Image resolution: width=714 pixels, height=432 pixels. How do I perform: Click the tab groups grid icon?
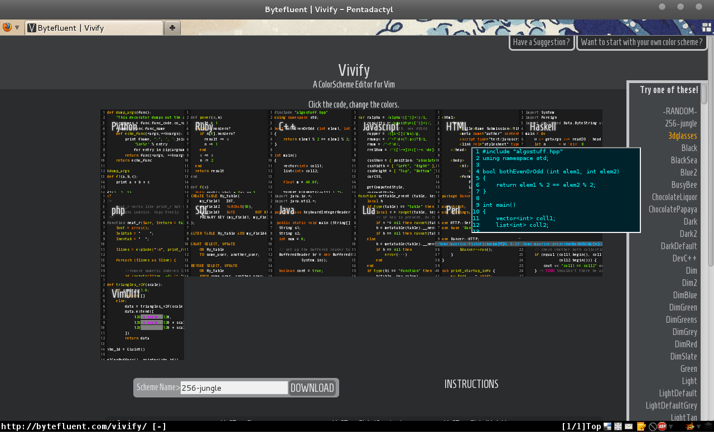pos(706,27)
